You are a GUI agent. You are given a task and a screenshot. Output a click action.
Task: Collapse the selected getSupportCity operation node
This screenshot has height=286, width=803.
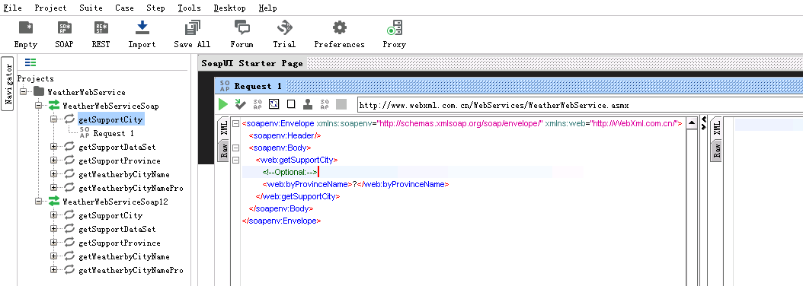coord(53,119)
